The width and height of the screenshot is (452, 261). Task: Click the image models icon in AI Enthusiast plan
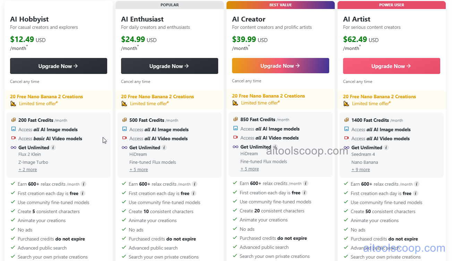(125, 129)
